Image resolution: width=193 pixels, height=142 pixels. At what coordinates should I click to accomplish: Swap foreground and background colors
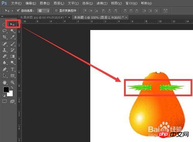pyautogui.click(x=12, y=88)
